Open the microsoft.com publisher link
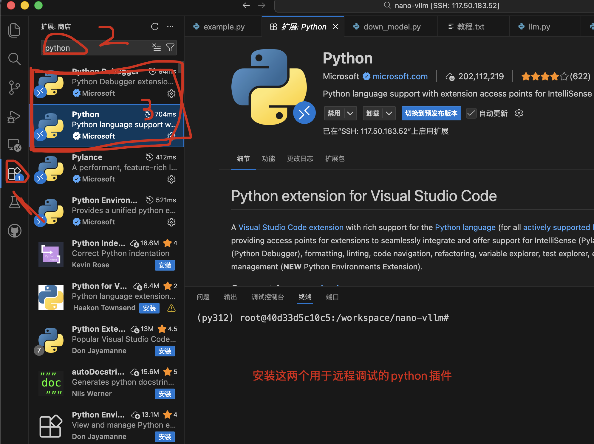Viewport: 594px width, 444px height. point(400,77)
